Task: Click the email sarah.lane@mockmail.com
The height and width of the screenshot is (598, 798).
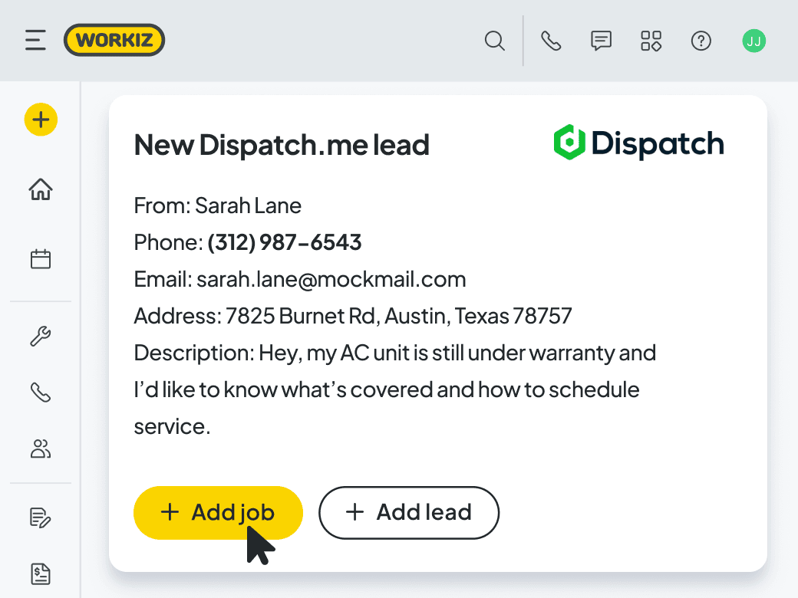Action: point(331,279)
